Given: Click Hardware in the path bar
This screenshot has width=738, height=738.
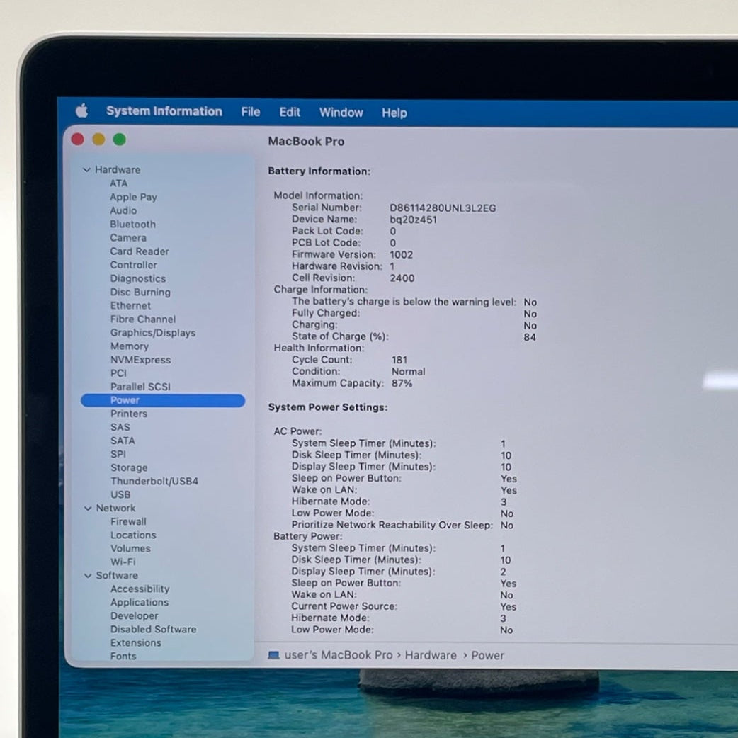Looking at the screenshot, I should pyautogui.click(x=431, y=656).
